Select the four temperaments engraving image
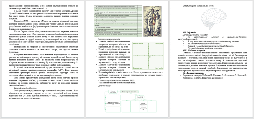 [152, 21]
